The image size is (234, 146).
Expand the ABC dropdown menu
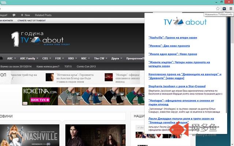pyautogui.click(x=11, y=58)
